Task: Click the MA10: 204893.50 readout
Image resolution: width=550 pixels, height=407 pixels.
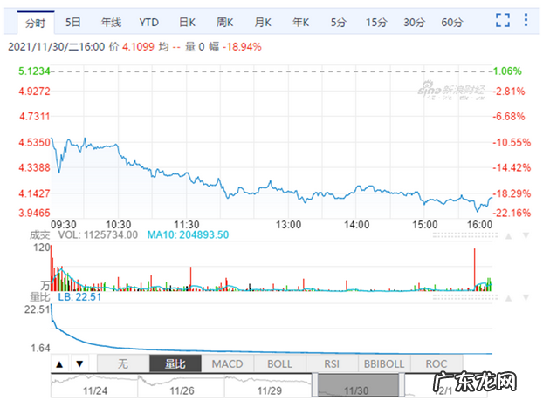Action: click(x=188, y=234)
